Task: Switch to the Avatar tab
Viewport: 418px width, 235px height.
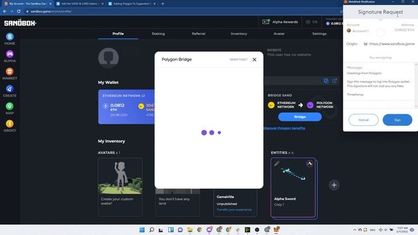Action: (x=279, y=33)
